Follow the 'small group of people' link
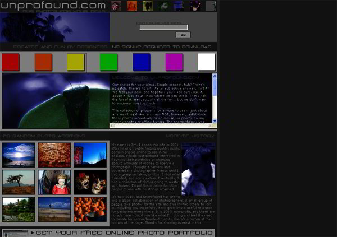Image resolution: width=337 pixels, height=237 pixels. 201,201
